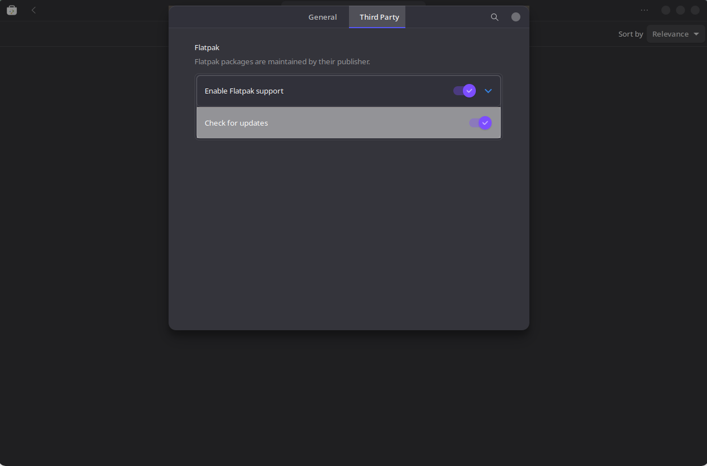Switch to the General tab

(322, 17)
